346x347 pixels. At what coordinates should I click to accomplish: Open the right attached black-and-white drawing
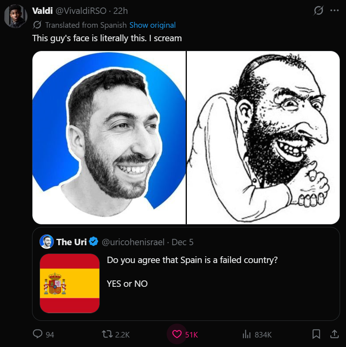263,137
